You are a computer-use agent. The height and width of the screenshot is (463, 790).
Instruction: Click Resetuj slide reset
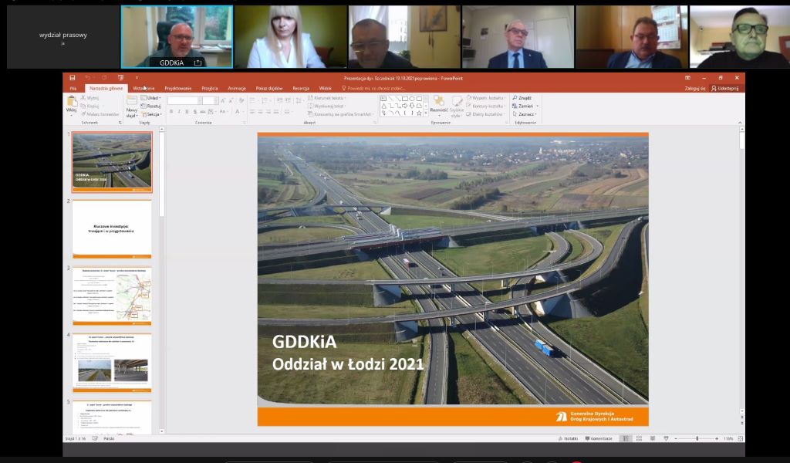pyautogui.click(x=150, y=106)
